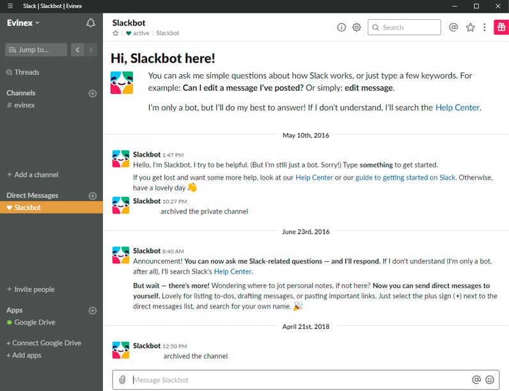
Task: Click the Apps section header
Action: point(14,310)
